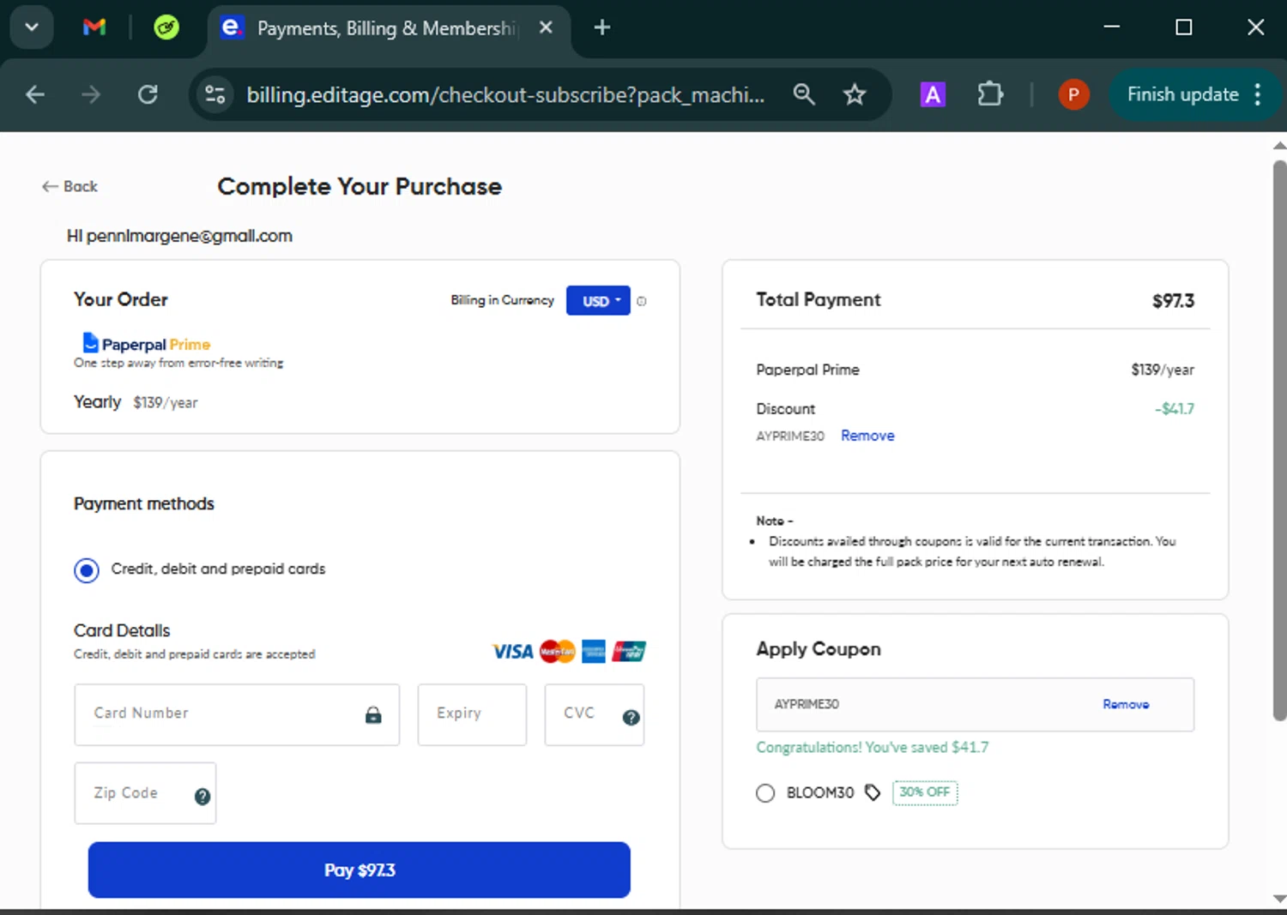Viewport: 1287px width, 915px height.
Task: Open the Gmail pinned tab
Action: click(x=94, y=27)
